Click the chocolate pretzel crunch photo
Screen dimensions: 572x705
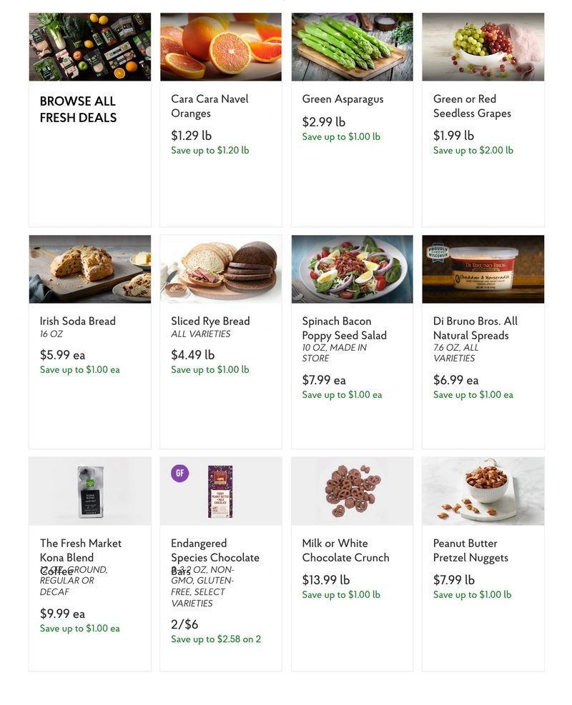352,491
